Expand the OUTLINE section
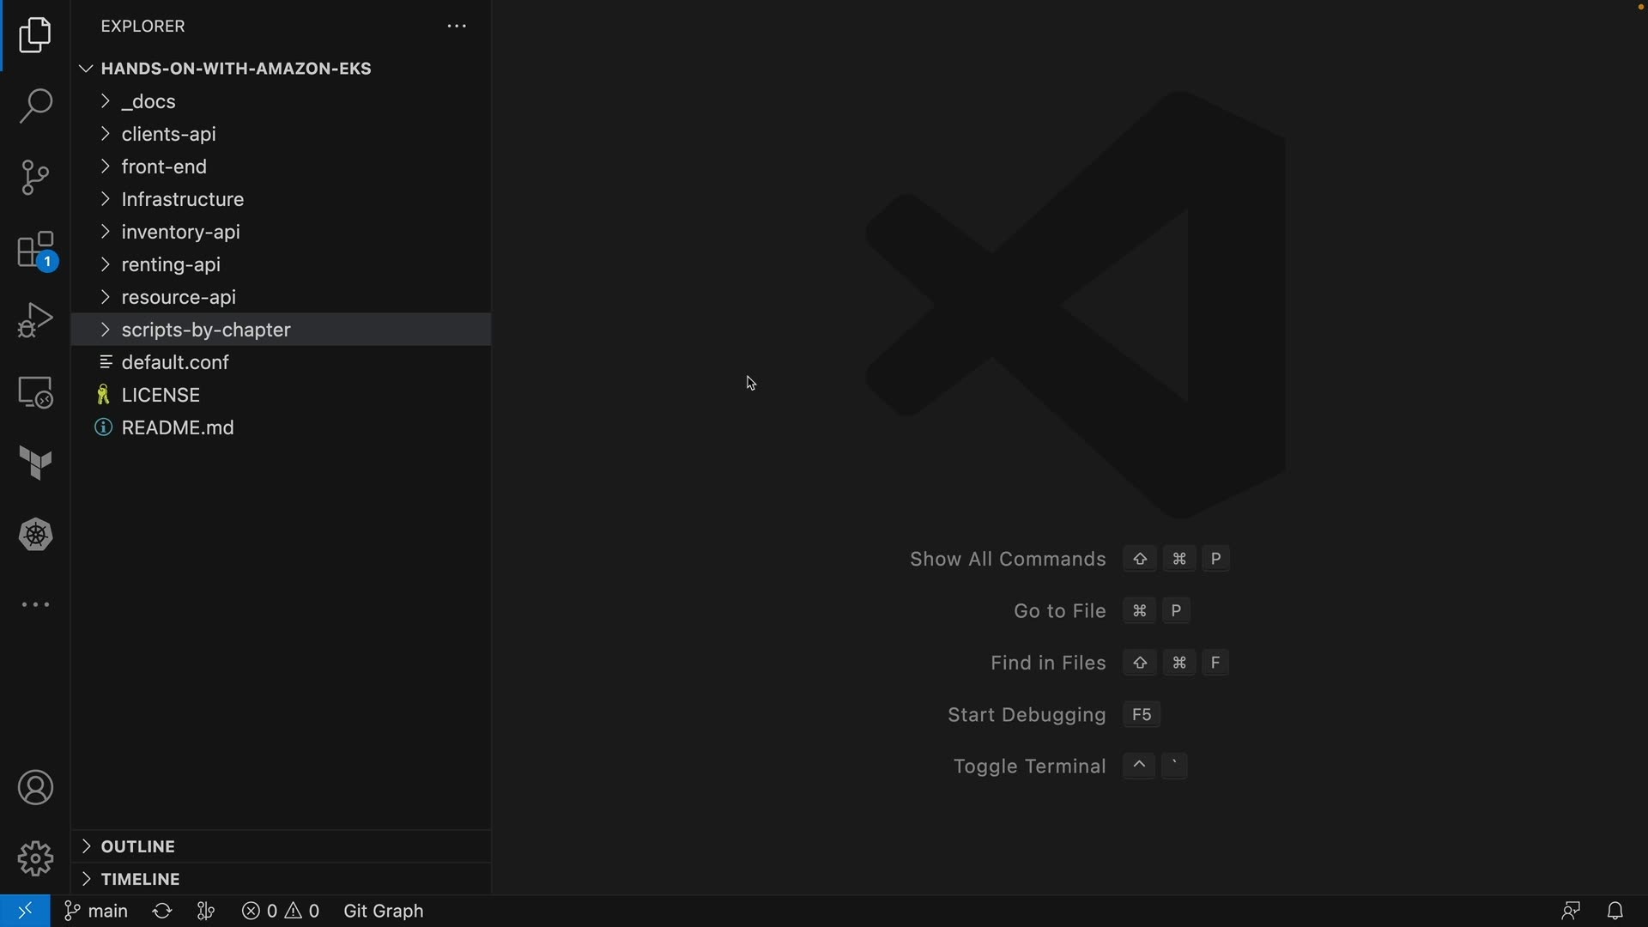 pos(137,846)
